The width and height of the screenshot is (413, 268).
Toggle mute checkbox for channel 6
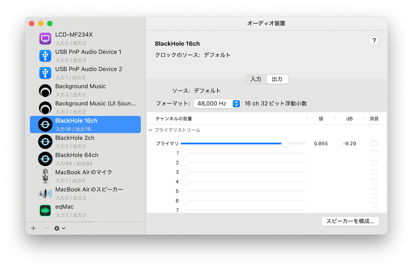point(374,201)
